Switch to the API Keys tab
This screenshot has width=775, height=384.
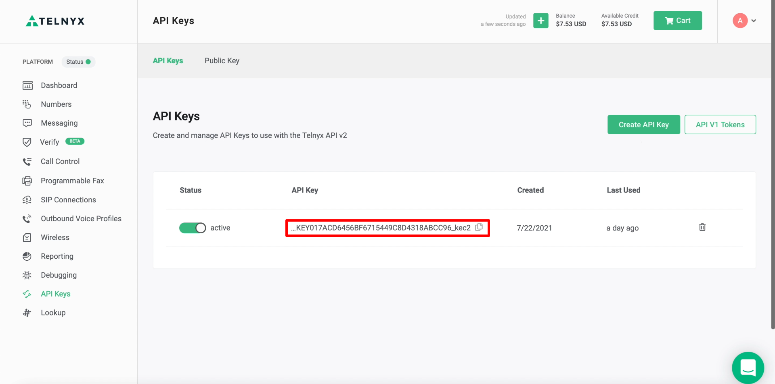click(x=168, y=61)
